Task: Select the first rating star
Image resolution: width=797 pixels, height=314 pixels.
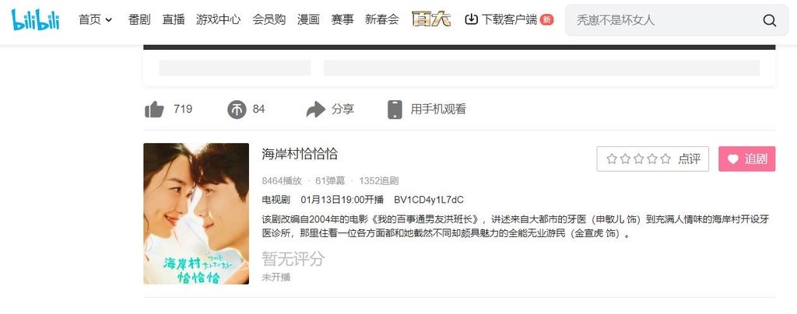Action: pos(612,159)
